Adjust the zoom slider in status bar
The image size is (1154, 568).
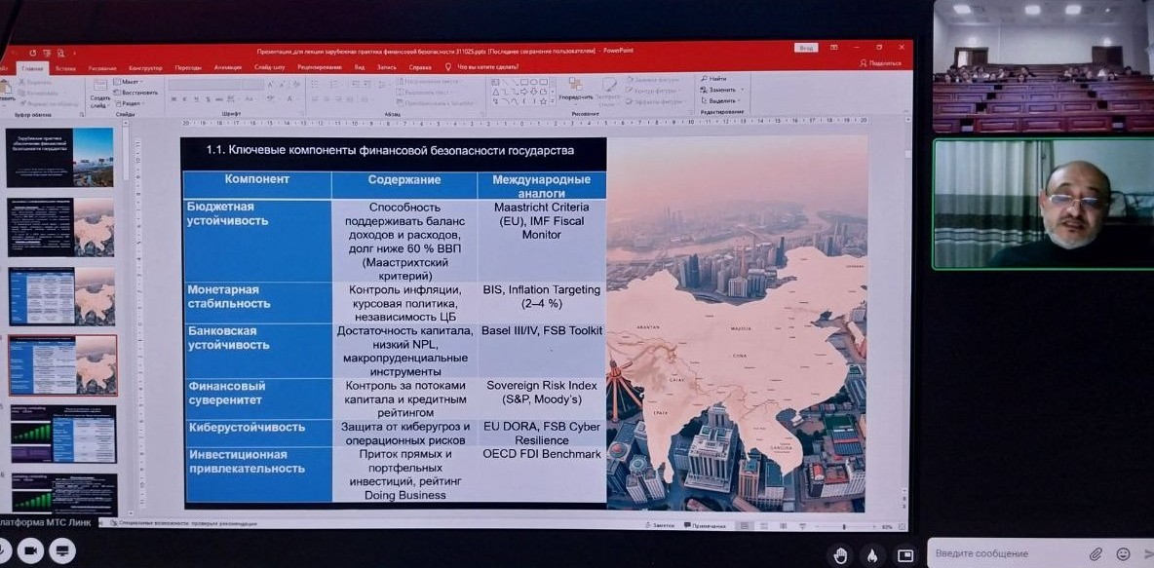pos(845,527)
